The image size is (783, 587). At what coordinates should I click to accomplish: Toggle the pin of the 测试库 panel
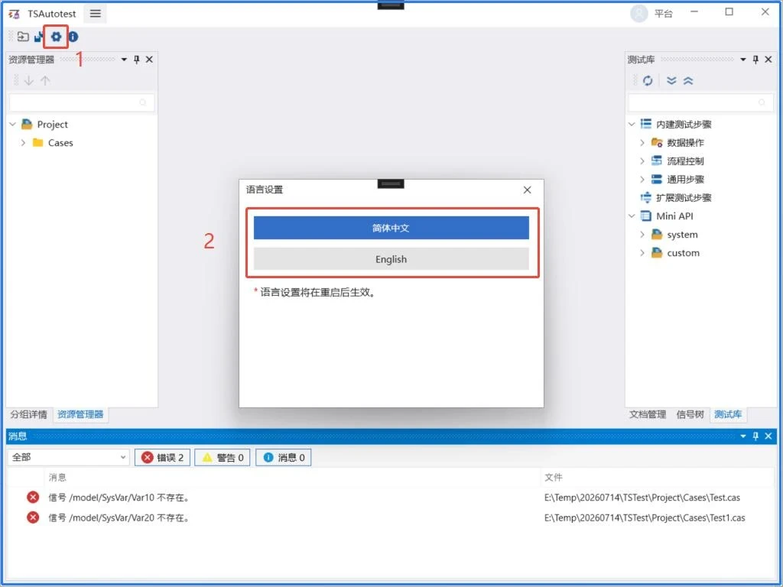755,60
